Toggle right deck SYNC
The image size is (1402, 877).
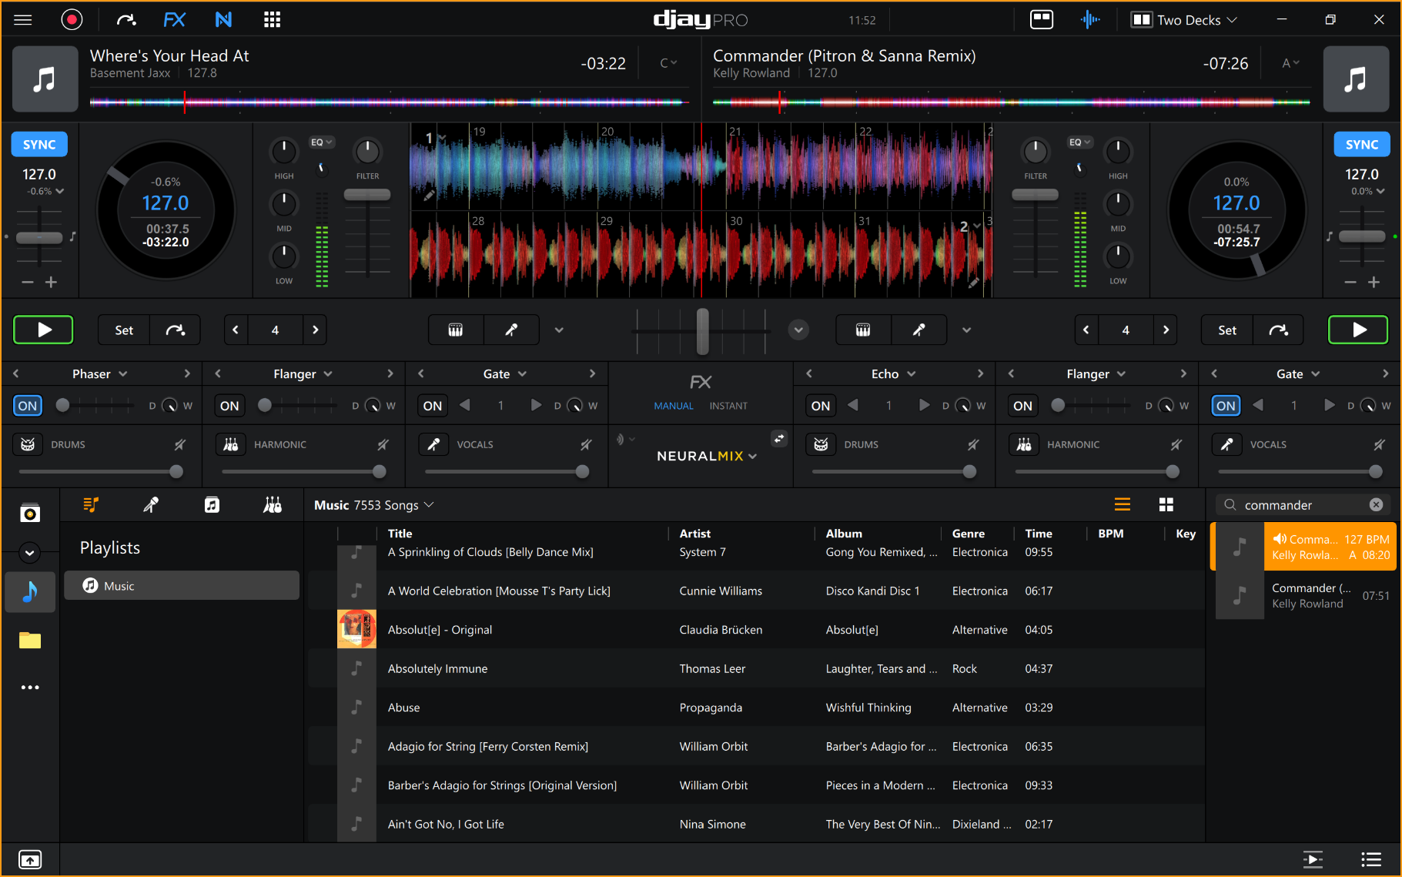[x=1362, y=145]
